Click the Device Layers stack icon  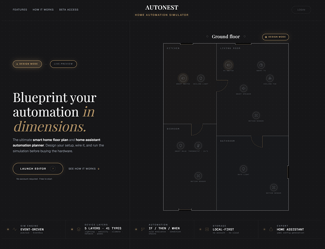tap(79, 229)
